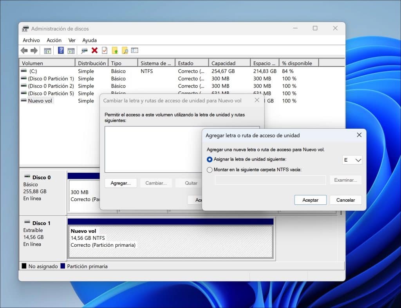Image resolution: width=401 pixels, height=308 pixels.
Task: Open the drive letter E dropdown
Action: point(352,160)
